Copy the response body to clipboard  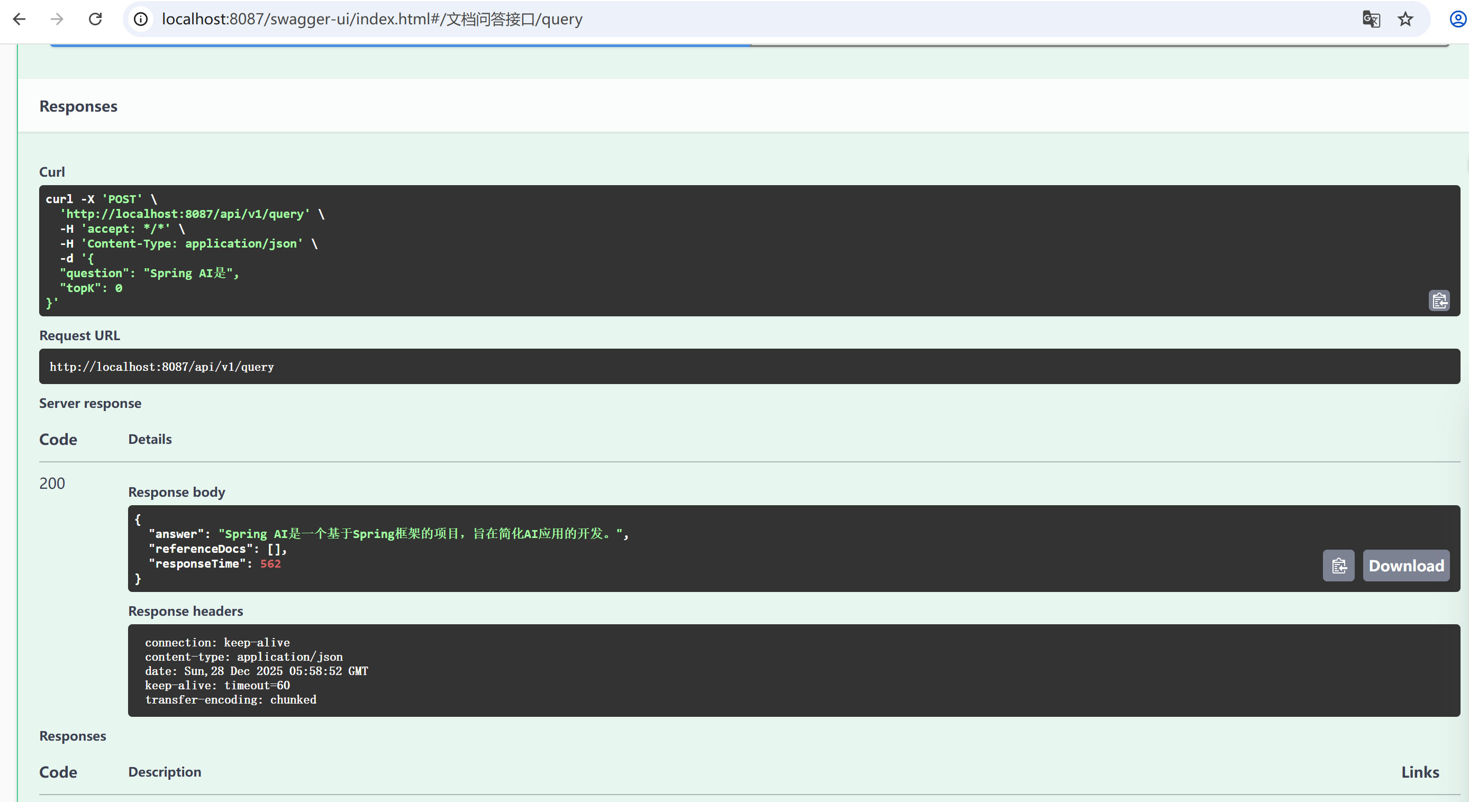coord(1338,566)
